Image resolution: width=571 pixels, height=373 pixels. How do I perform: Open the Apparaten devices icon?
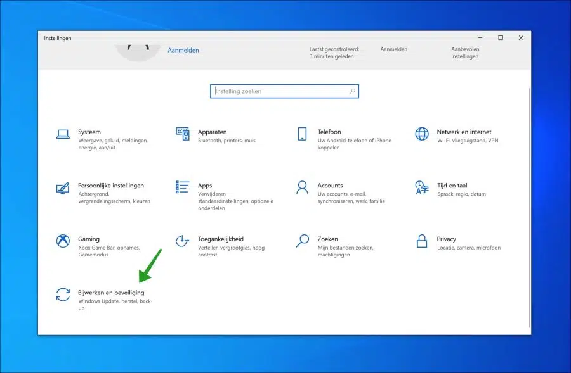183,134
